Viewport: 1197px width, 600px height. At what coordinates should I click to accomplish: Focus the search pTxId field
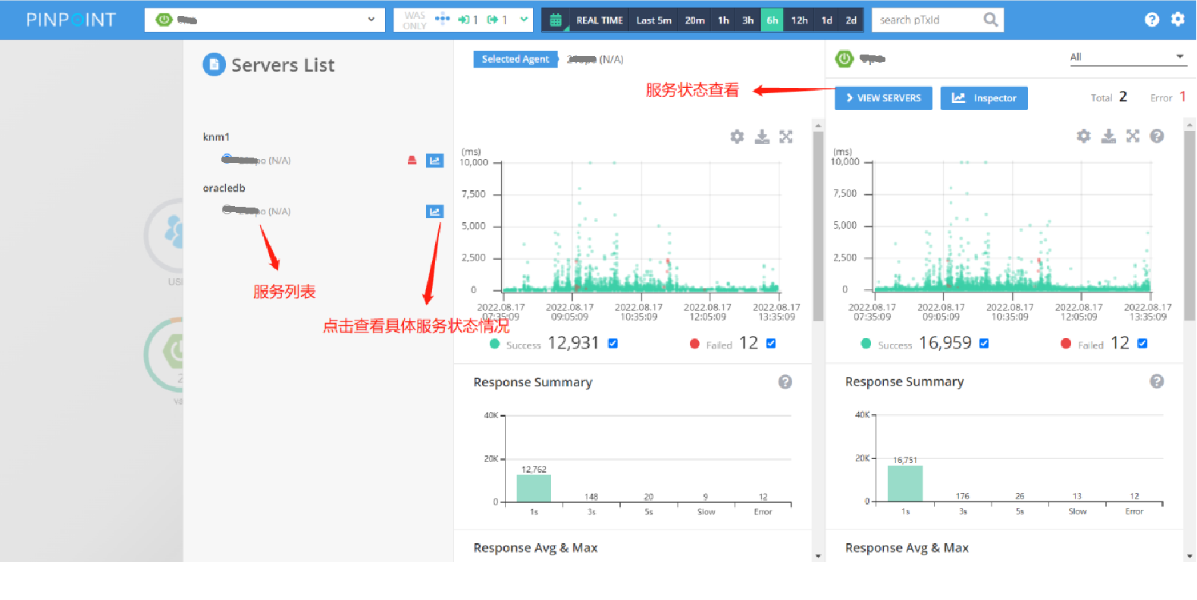(926, 20)
